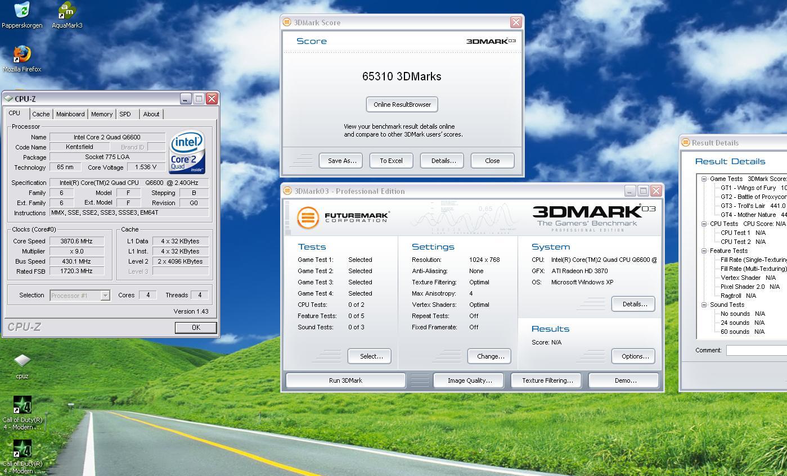The height and width of the screenshot is (476, 787).
Task: Click the Name field Intel Core 2 Quad Q6600
Action: (107, 137)
